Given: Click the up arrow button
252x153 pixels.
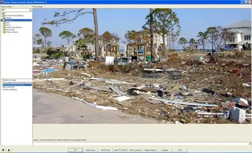Looking at the screenshot, I should point(3,150).
